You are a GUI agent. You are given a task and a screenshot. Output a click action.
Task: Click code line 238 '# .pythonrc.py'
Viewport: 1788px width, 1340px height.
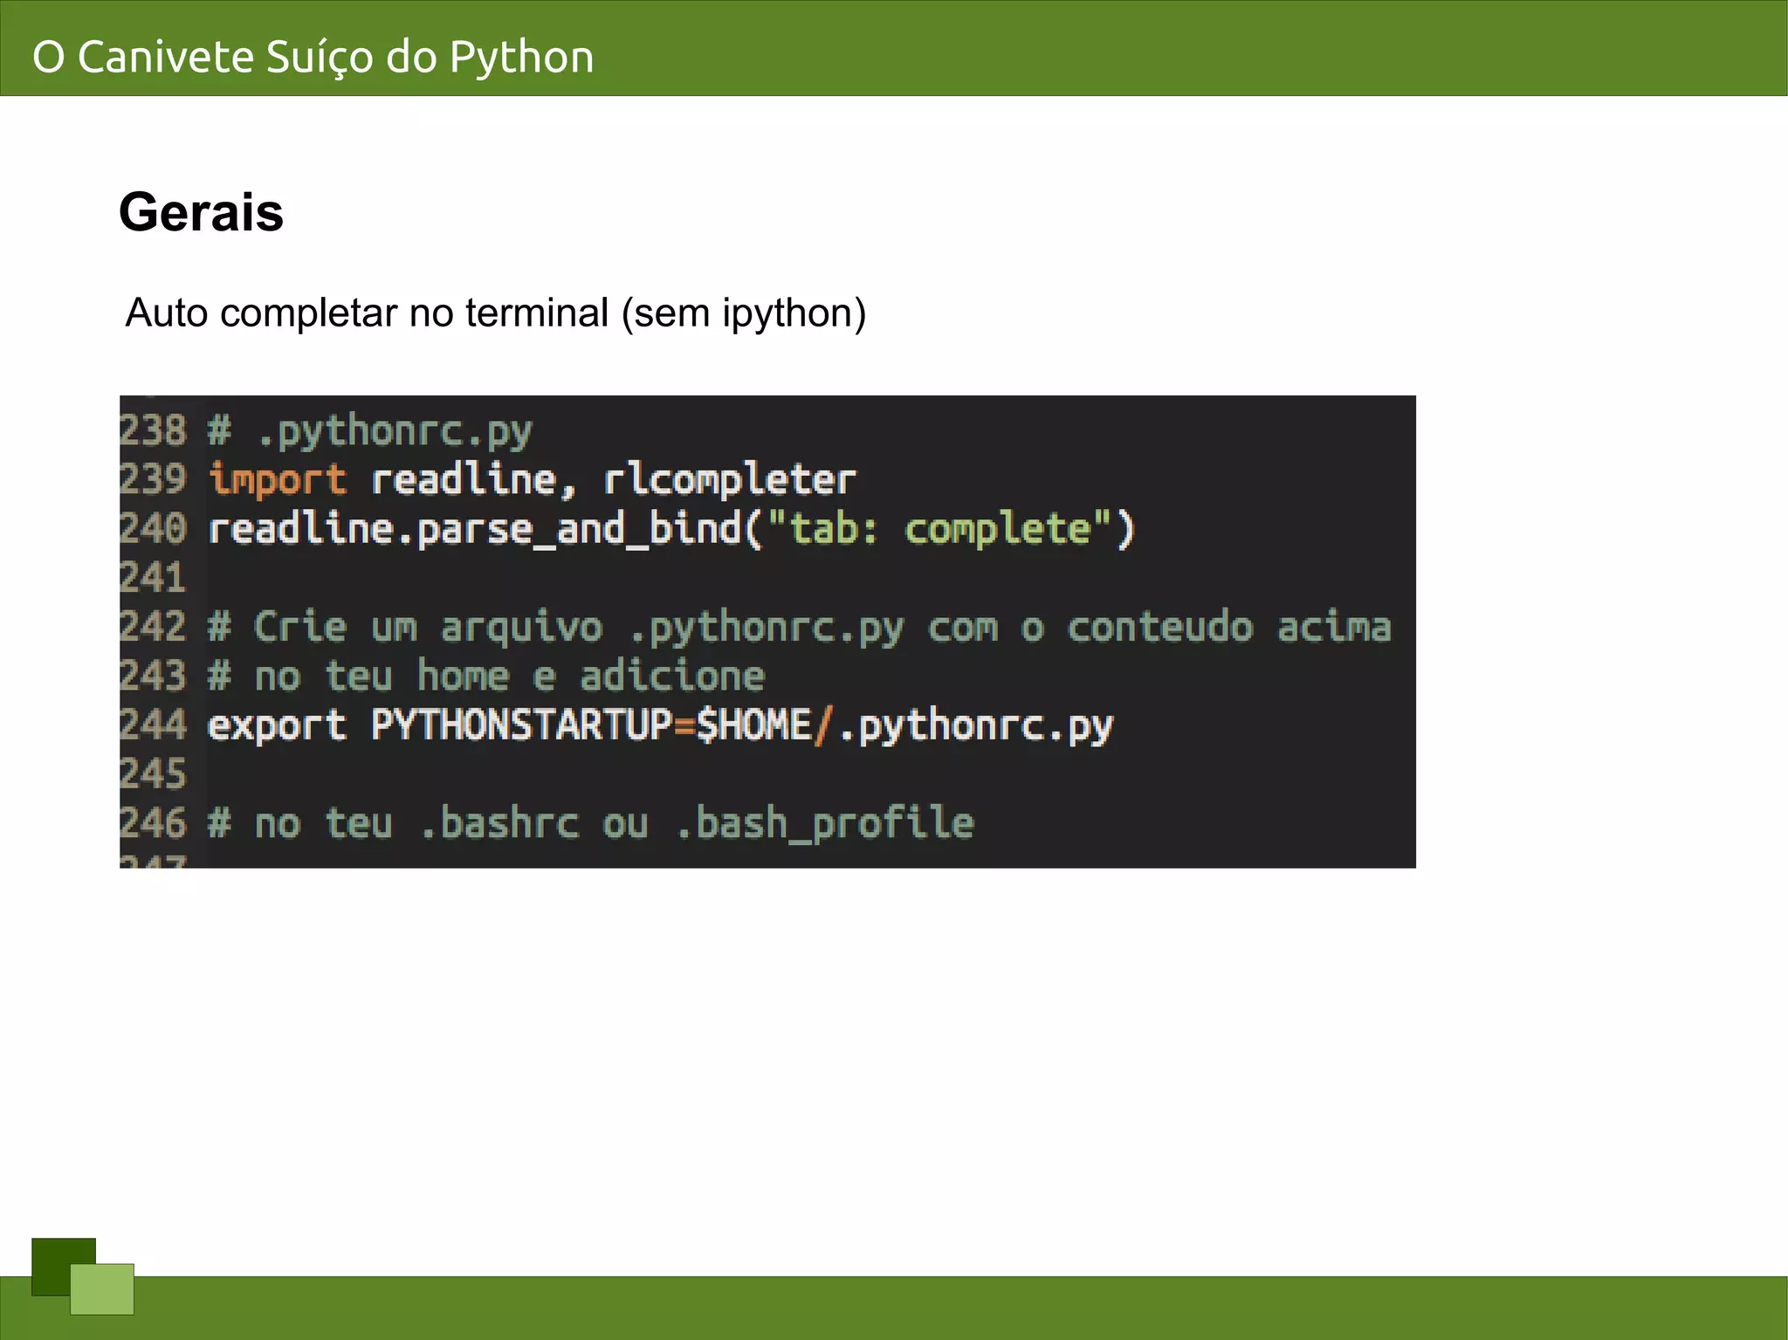tap(370, 431)
